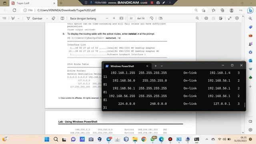Open sidebar tree icon app
The height and width of the screenshot is (144, 256).
point(250,77)
